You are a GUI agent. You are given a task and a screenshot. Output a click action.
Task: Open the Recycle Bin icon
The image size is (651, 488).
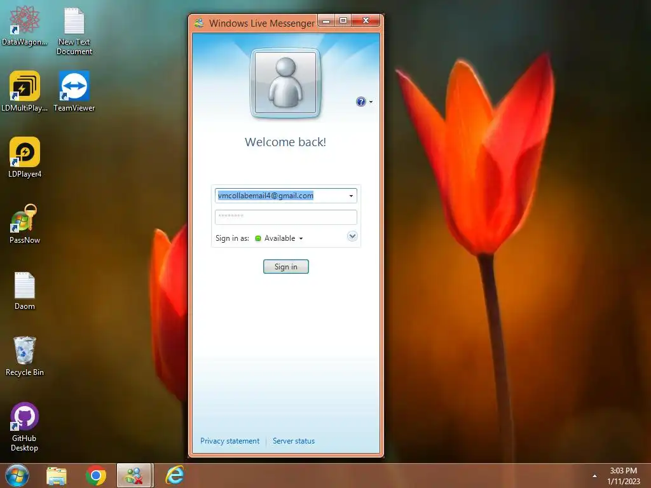[x=25, y=356]
